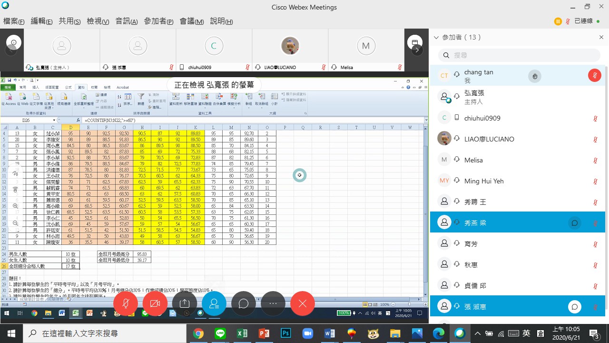Viewport: 609px width, 343px height.
Task: Lower chang tan's raised hand
Action: [x=534, y=75]
